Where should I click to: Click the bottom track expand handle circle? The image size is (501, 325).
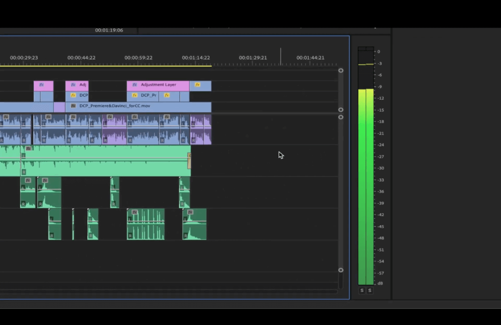(341, 270)
